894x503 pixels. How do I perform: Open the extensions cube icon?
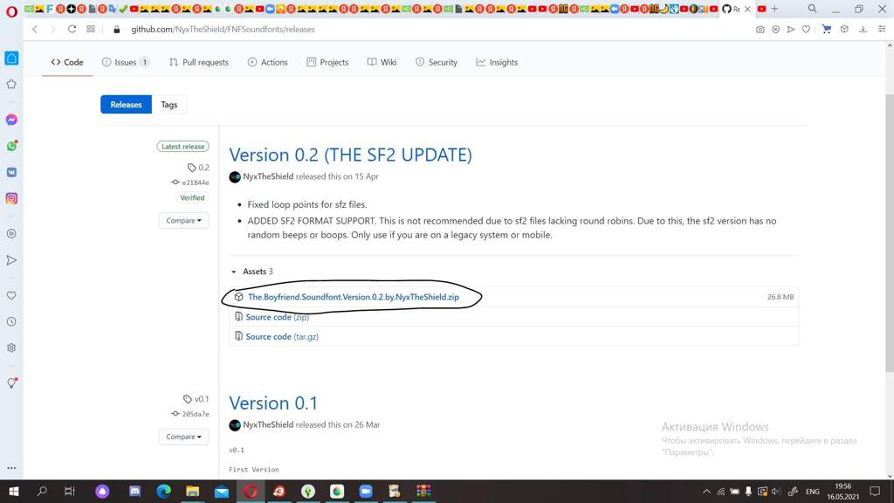[x=844, y=30]
